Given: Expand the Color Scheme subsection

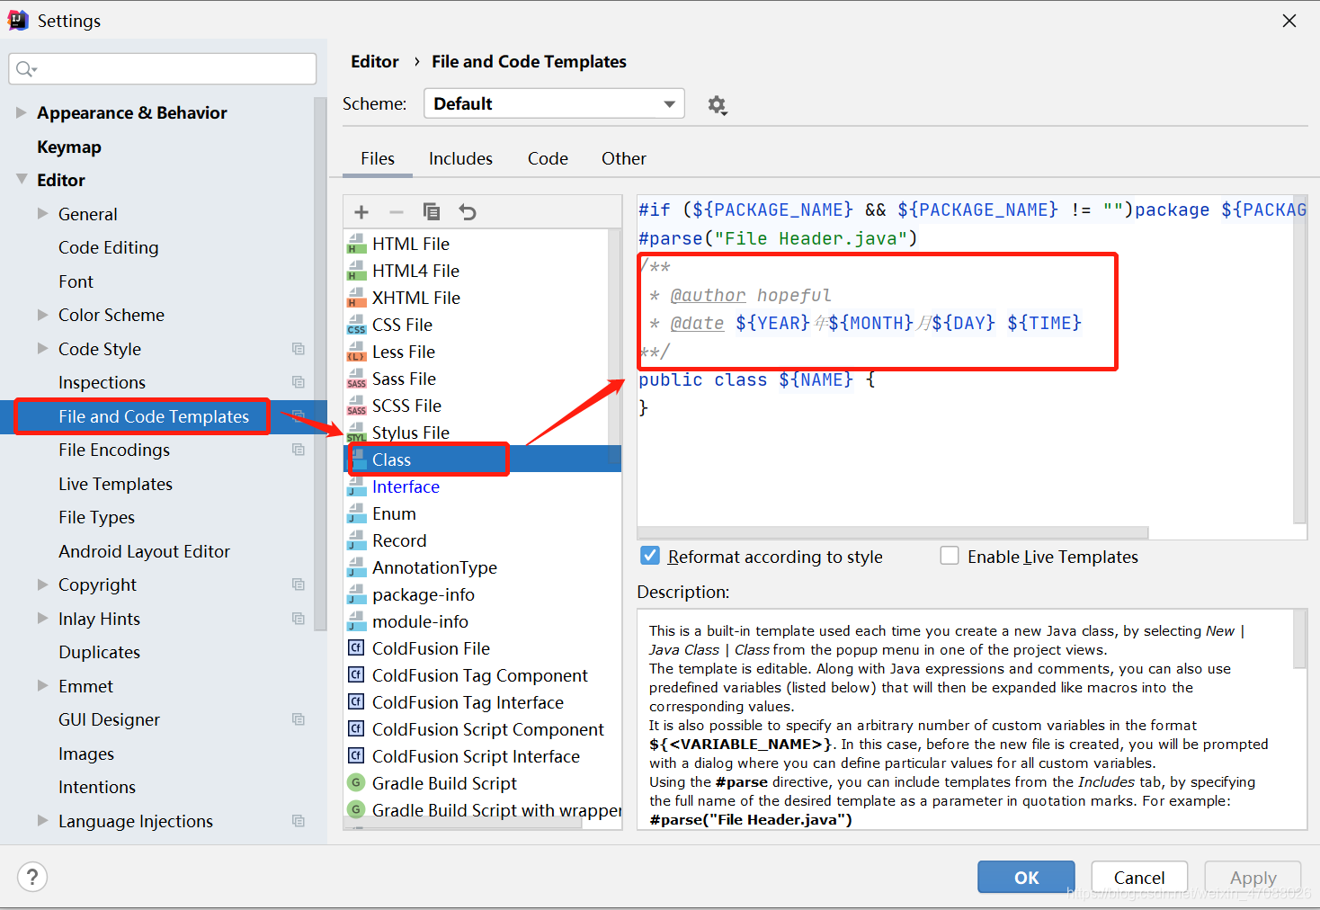Looking at the screenshot, I should 42,315.
